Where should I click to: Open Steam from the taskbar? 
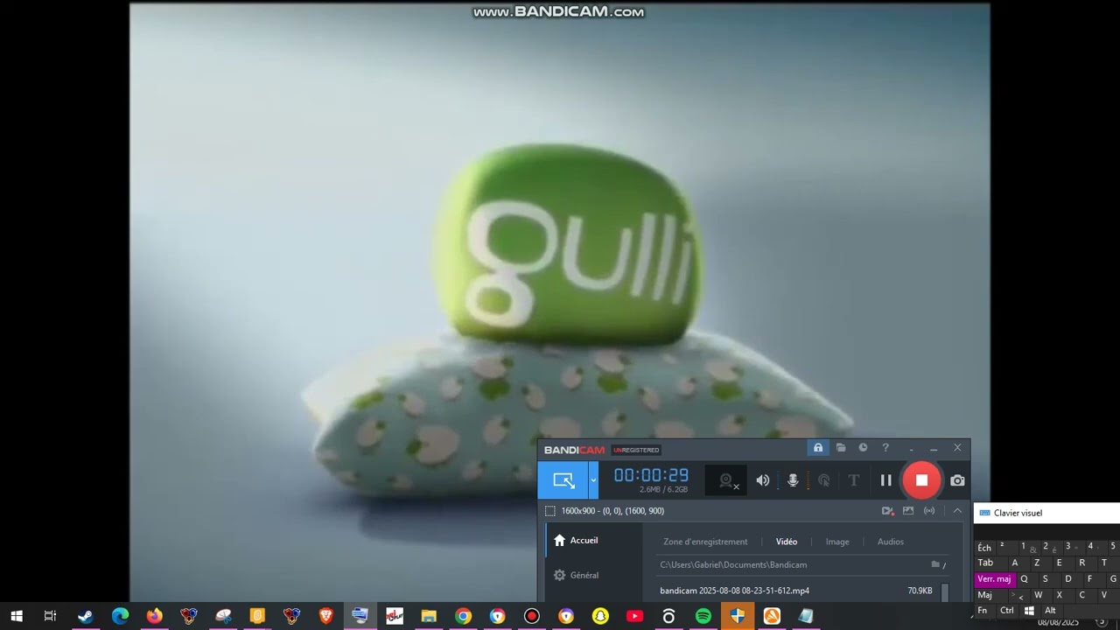(x=85, y=616)
